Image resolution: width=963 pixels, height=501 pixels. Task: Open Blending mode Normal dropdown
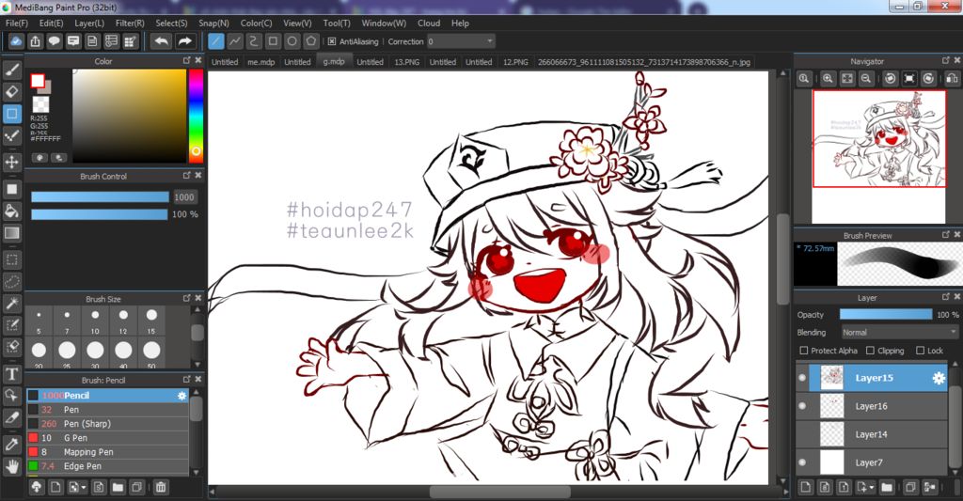click(x=900, y=332)
